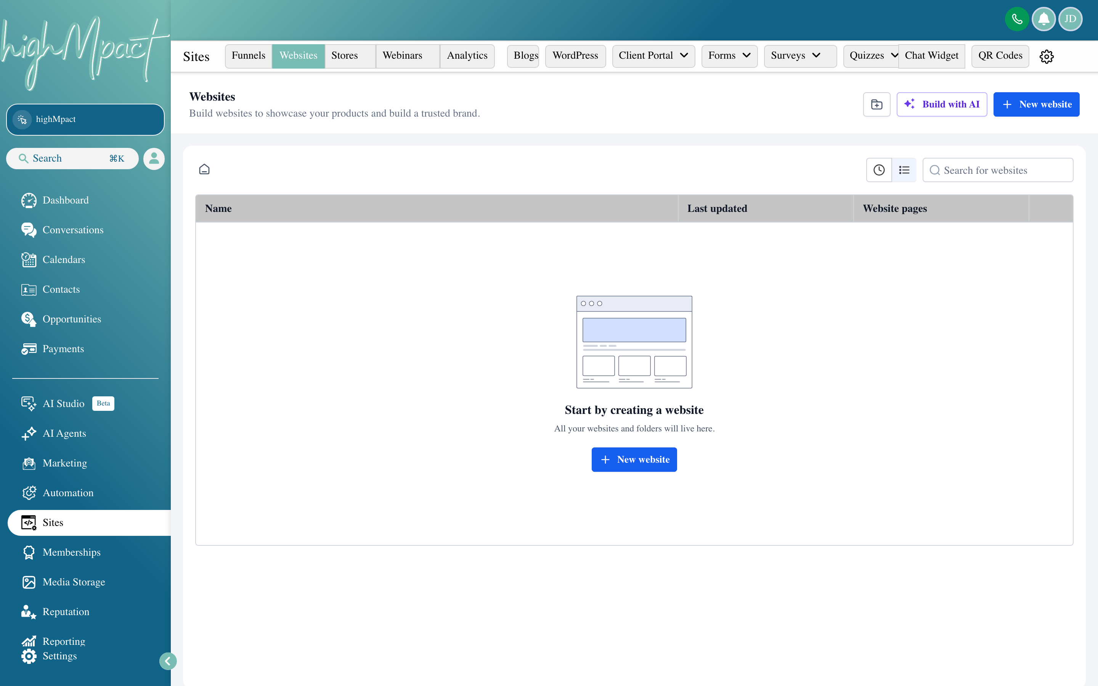This screenshot has height=686, width=1098.
Task: Open the Chat Widget tab
Action: (931, 56)
